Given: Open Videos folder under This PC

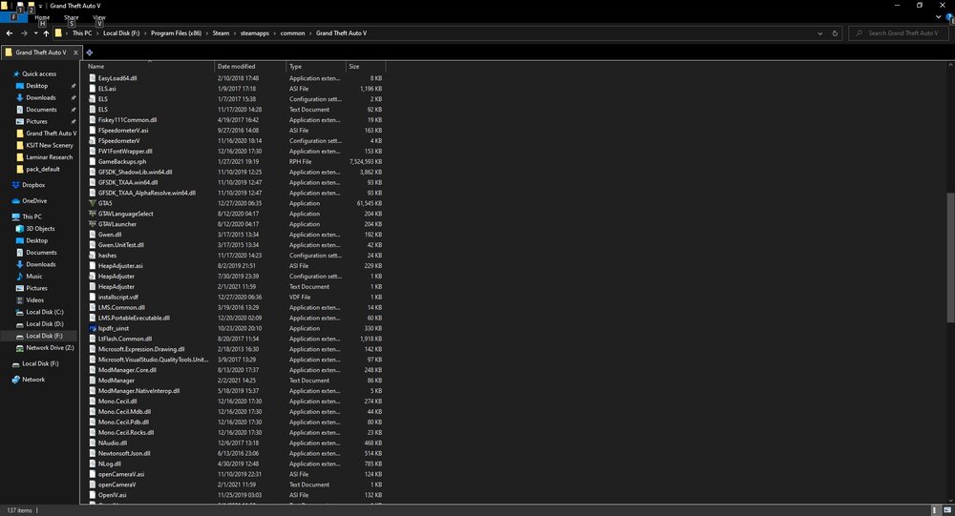Looking at the screenshot, I should (34, 300).
